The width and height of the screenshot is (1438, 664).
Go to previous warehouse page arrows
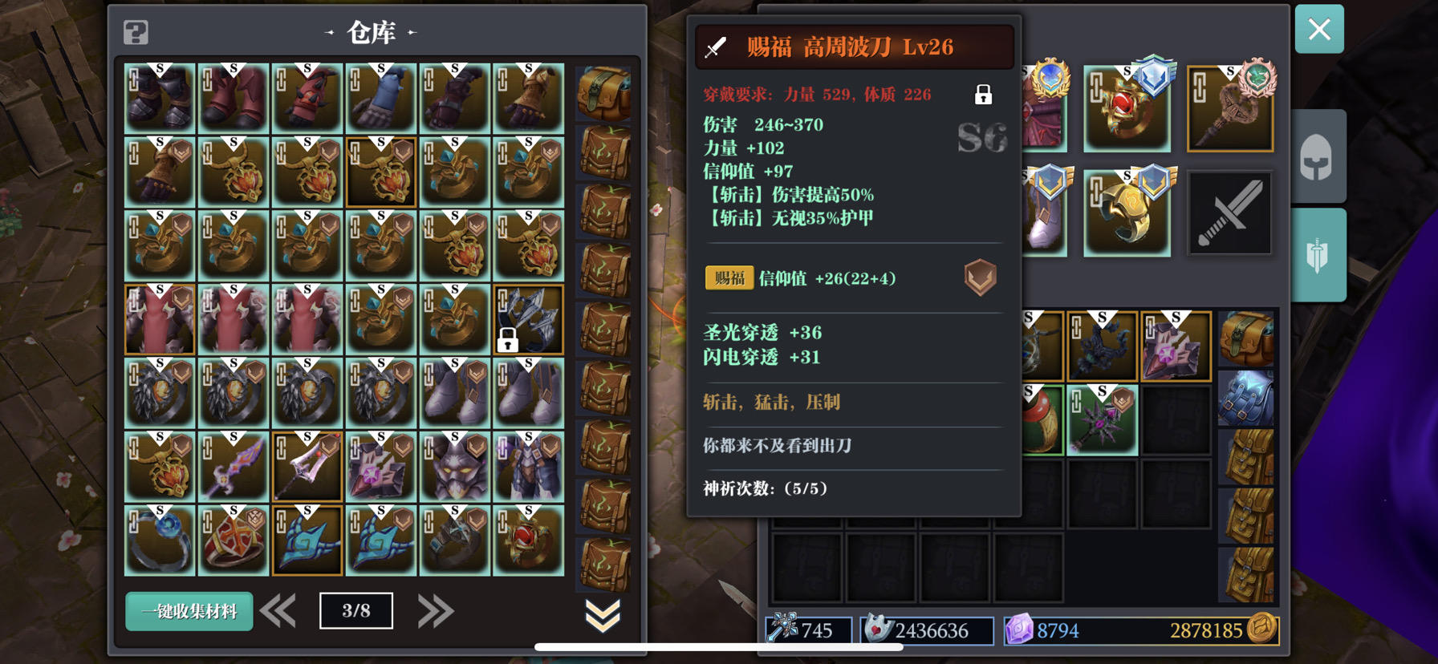coord(278,611)
